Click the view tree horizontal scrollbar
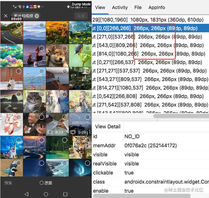Image resolution: width=209 pixels, height=198 pixels. coord(181,116)
